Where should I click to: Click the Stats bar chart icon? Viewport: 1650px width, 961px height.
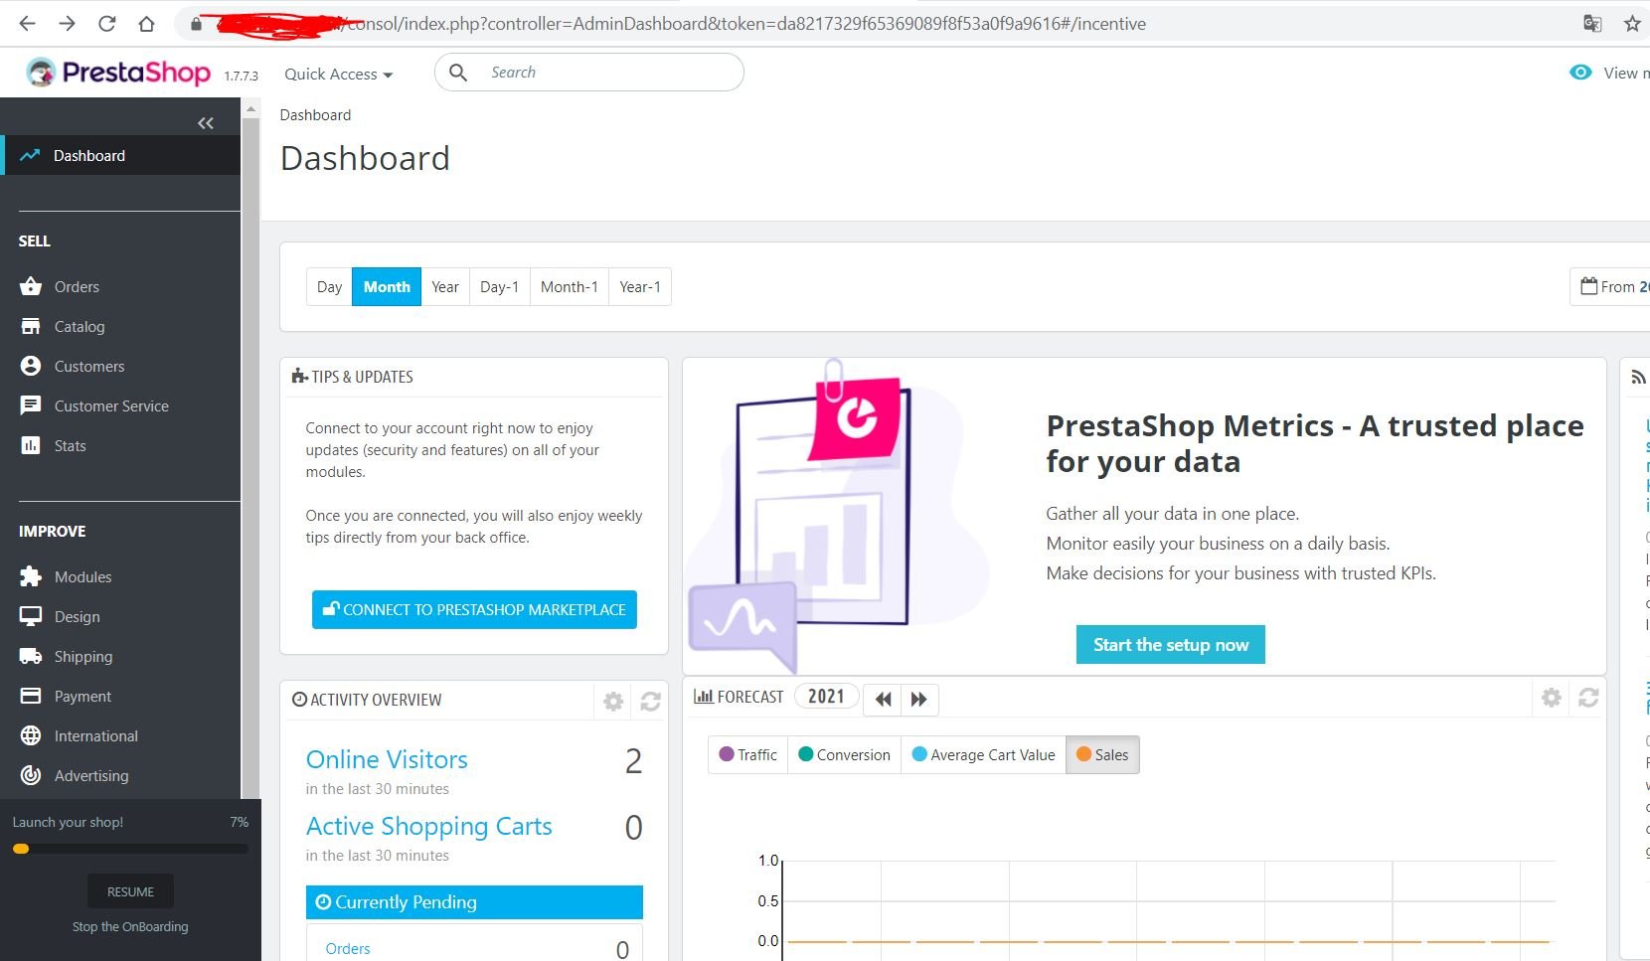pyautogui.click(x=31, y=445)
